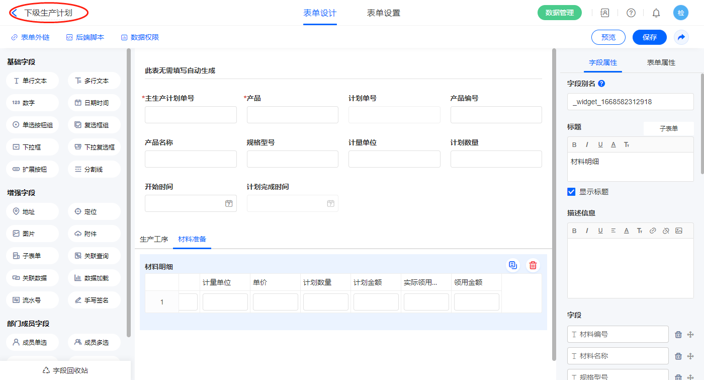Open the 表单外链 link

(x=30, y=37)
